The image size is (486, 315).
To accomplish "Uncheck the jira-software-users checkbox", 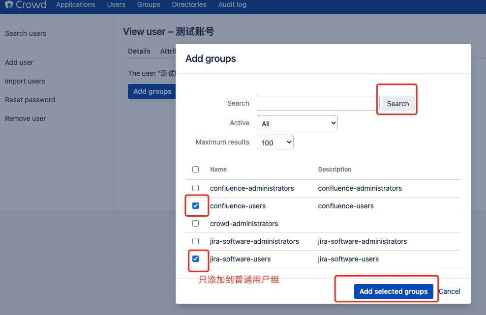I will coord(196,258).
